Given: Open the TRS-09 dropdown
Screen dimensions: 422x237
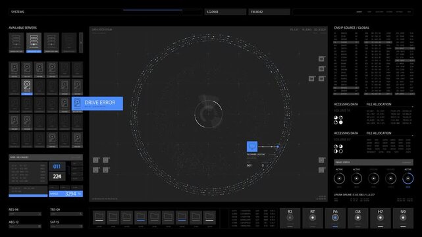Looking at the screenshot, I should pyautogui.click(x=66, y=214).
